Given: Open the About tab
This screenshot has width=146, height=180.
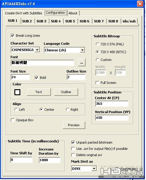Looking at the screenshot, I should tap(73, 13).
